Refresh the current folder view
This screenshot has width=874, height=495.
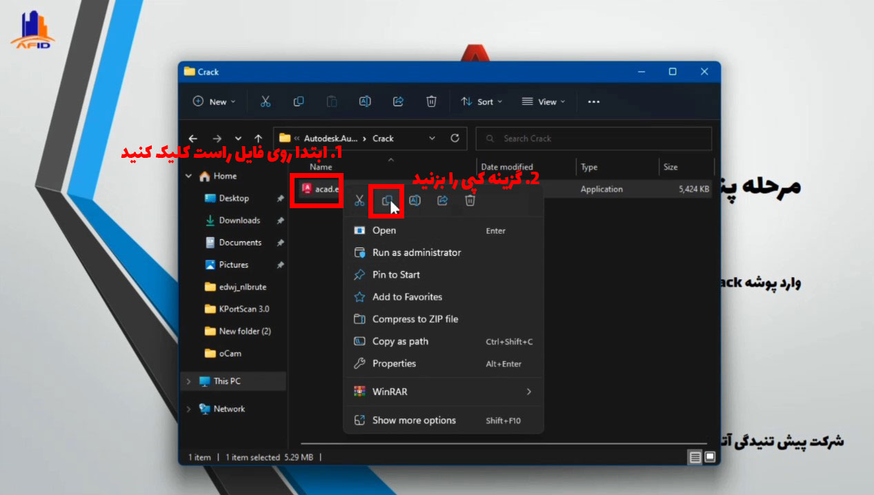455,138
